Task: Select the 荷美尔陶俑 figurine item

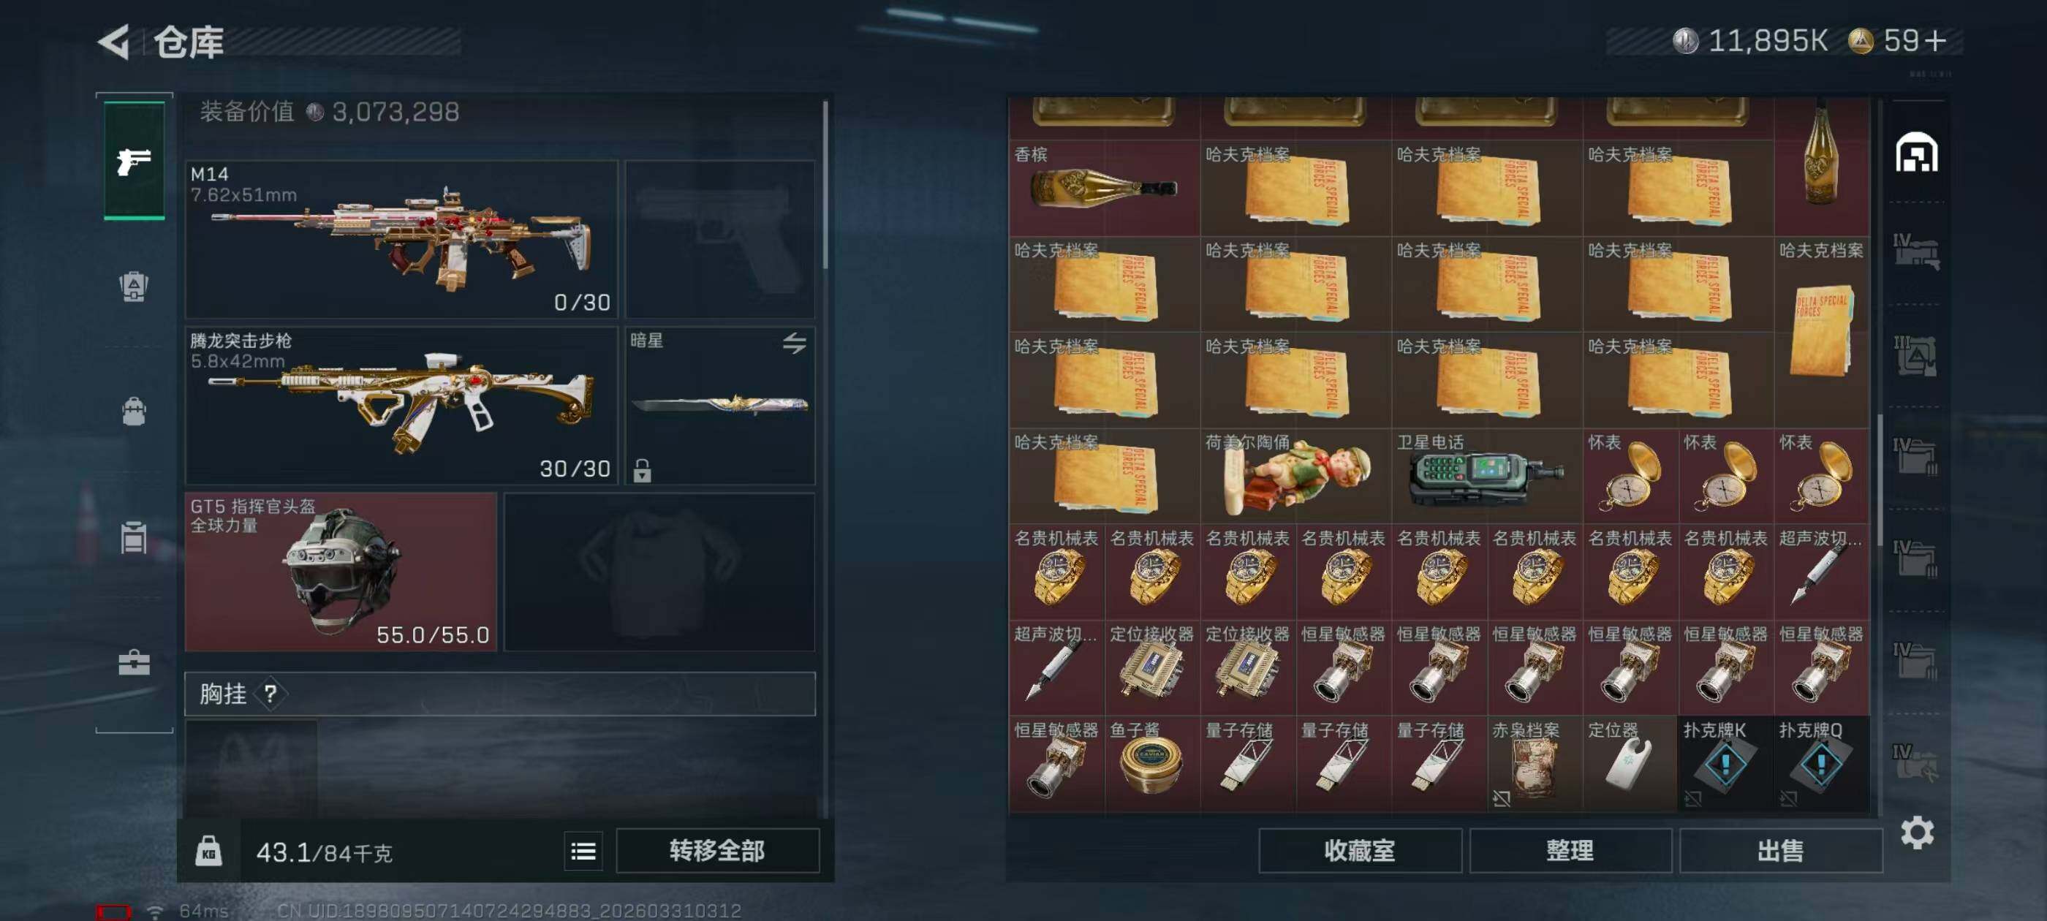Action: [1295, 476]
